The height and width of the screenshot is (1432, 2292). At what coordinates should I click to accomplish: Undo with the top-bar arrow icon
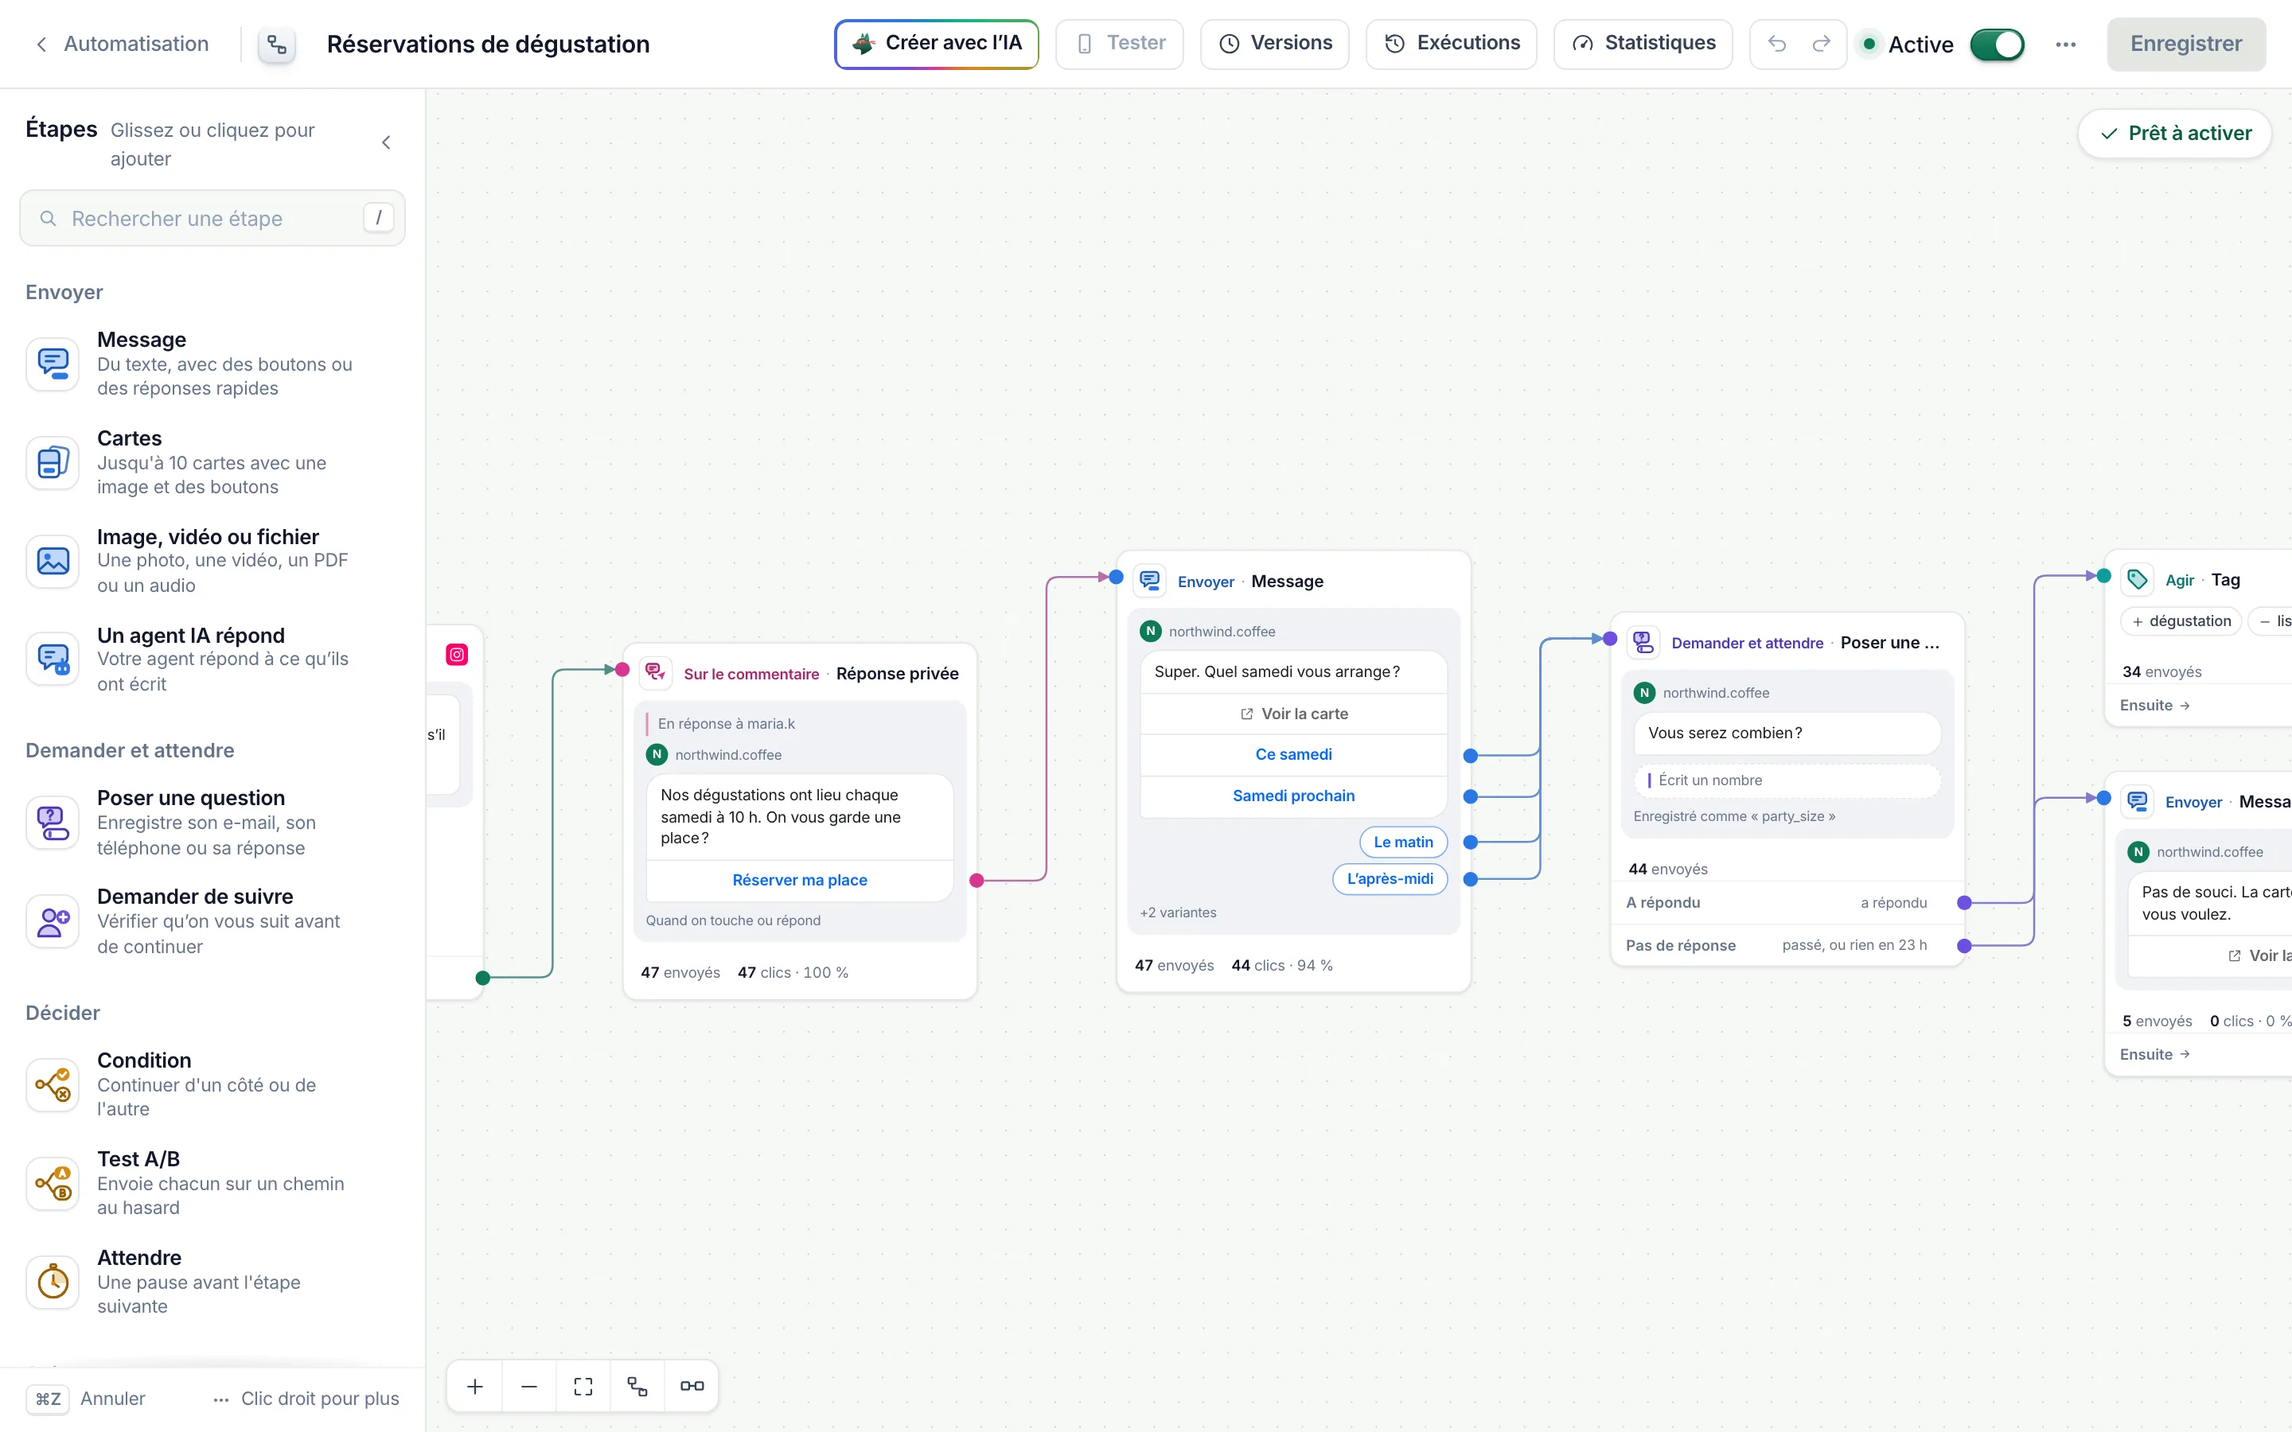click(x=1777, y=44)
